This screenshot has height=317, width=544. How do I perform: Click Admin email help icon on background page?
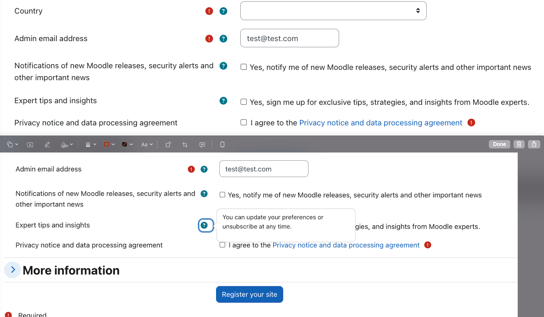pyautogui.click(x=223, y=39)
